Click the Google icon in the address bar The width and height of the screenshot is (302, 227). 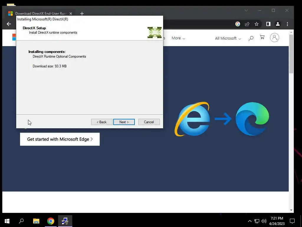pos(238,24)
